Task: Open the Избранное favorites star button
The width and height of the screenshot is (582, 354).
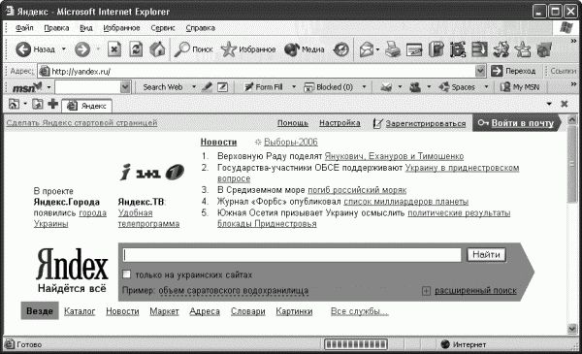Action: coord(248,49)
